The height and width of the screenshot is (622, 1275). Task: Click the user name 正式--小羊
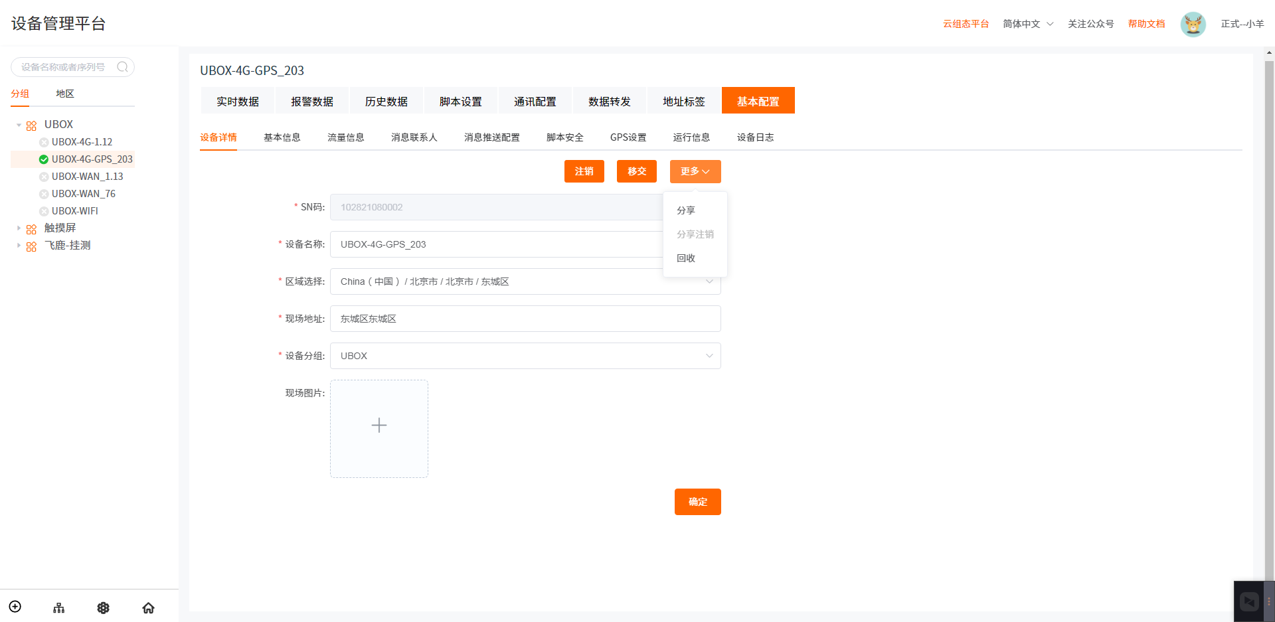point(1242,24)
